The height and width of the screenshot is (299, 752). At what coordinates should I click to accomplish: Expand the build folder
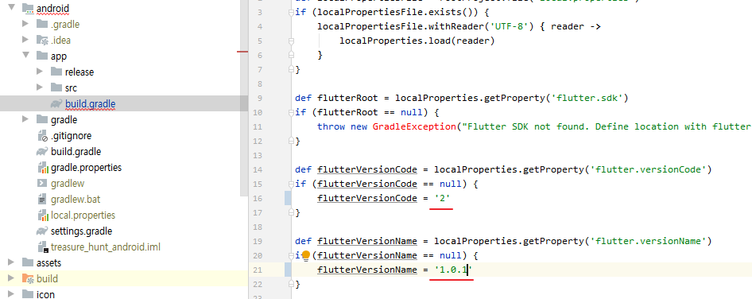pyautogui.click(x=12, y=278)
